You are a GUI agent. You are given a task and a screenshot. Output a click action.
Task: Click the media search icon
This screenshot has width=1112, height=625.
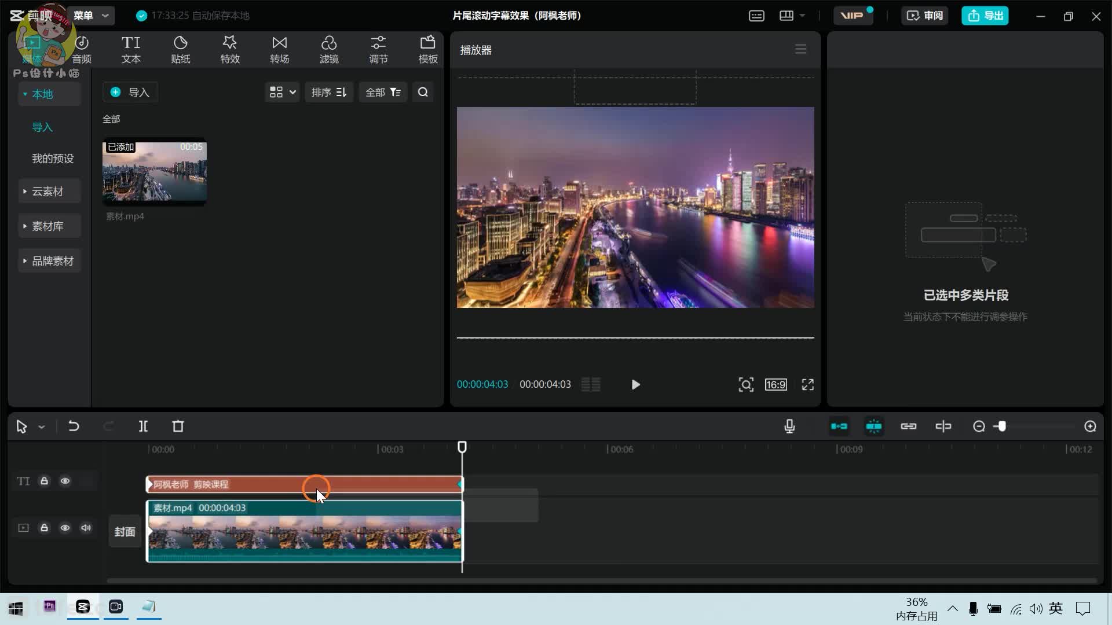[x=423, y=93]
